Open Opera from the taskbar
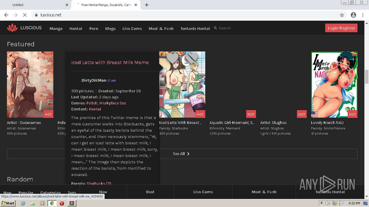 (x=62, y=203)
